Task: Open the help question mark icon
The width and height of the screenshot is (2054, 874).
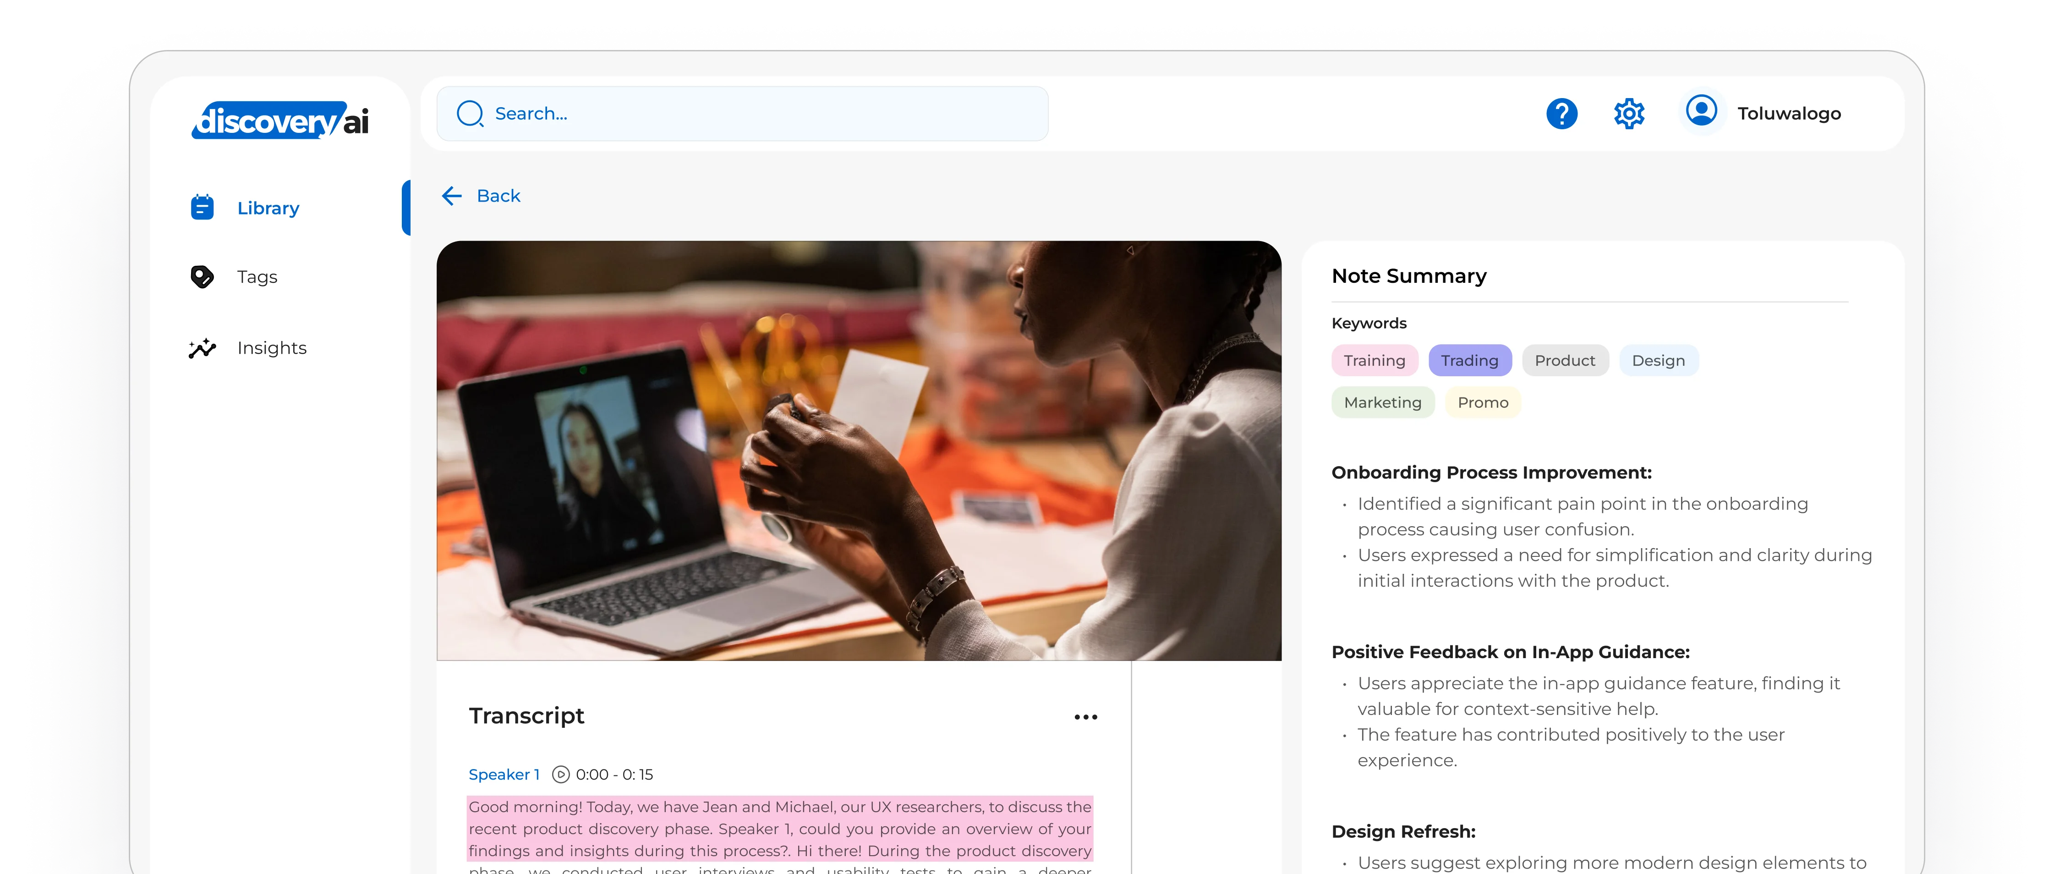Action: point(1561,114)
